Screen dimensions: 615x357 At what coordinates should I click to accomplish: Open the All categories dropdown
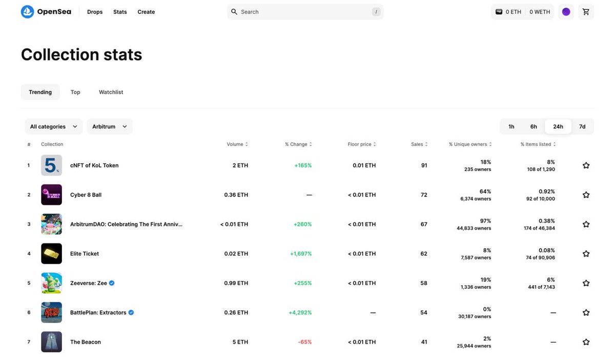pos(53,126)
